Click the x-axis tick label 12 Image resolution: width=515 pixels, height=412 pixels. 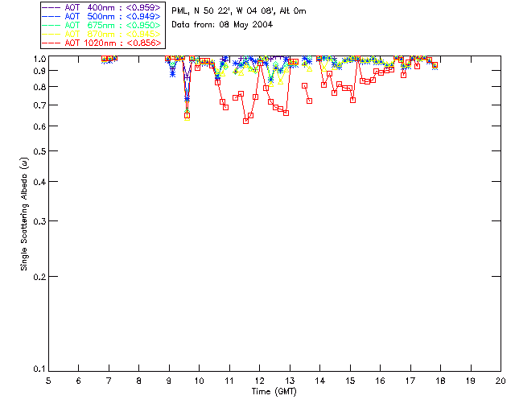[x=259, y=381]
